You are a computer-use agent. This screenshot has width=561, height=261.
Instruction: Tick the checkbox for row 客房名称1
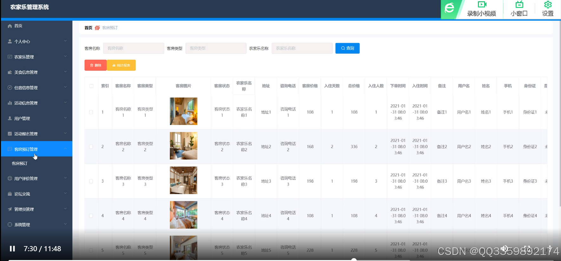tap(91, 112)
